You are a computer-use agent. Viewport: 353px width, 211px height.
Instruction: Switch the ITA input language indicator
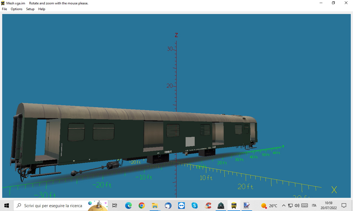[314, 206]
